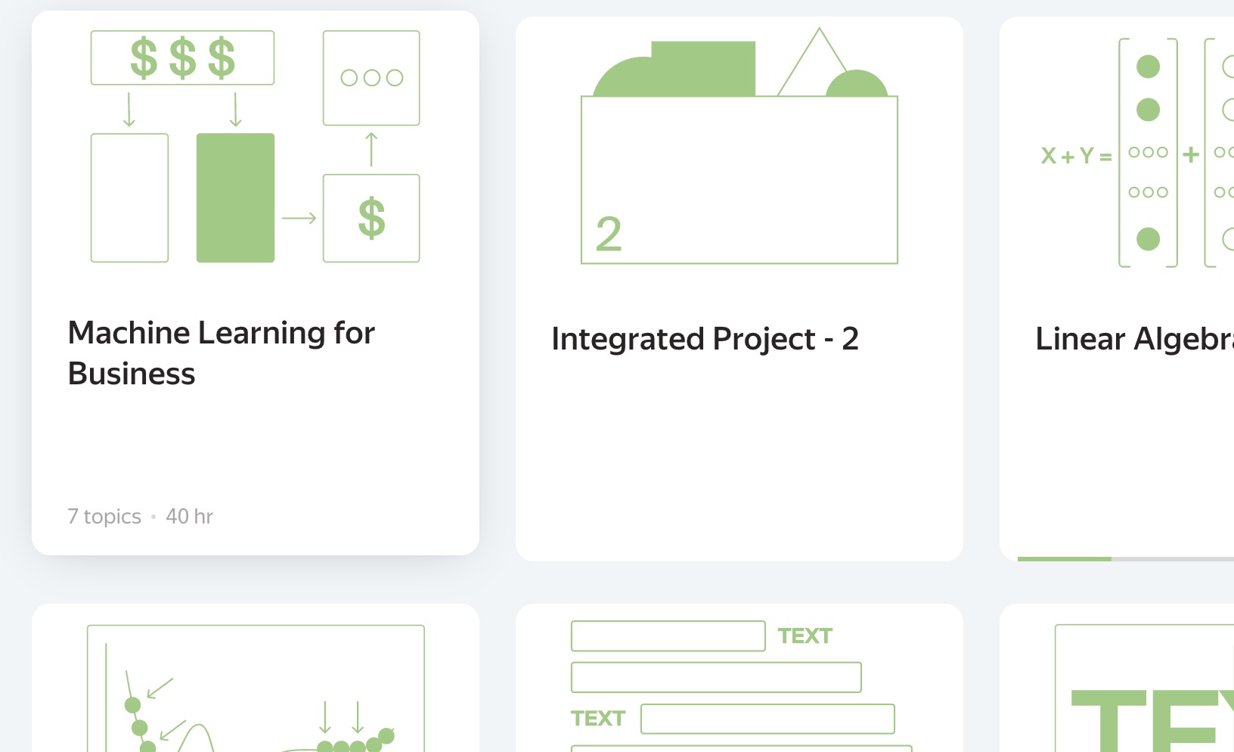1234x752 pixels.
Task: Open the Linear Algebra course title
Action: [x=1133, y=339]
